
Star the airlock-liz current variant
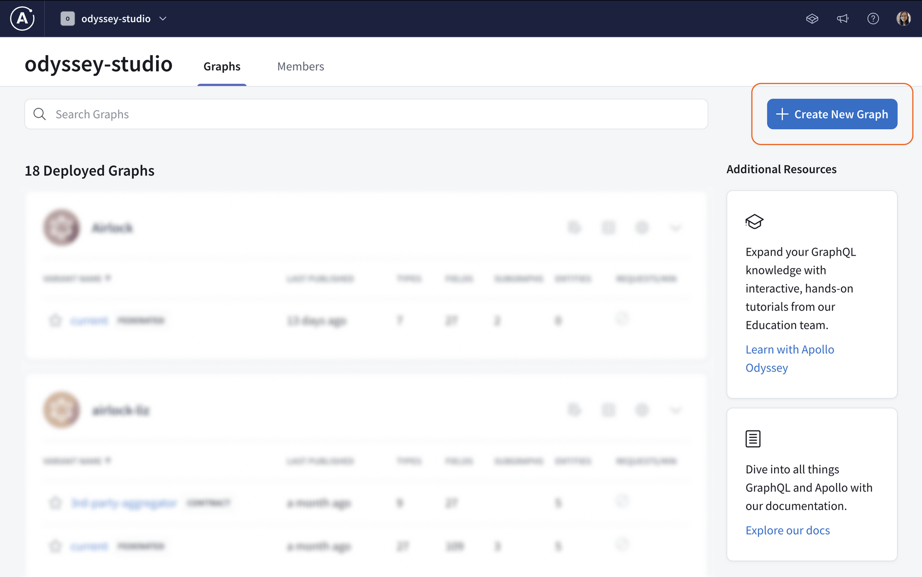56,546
